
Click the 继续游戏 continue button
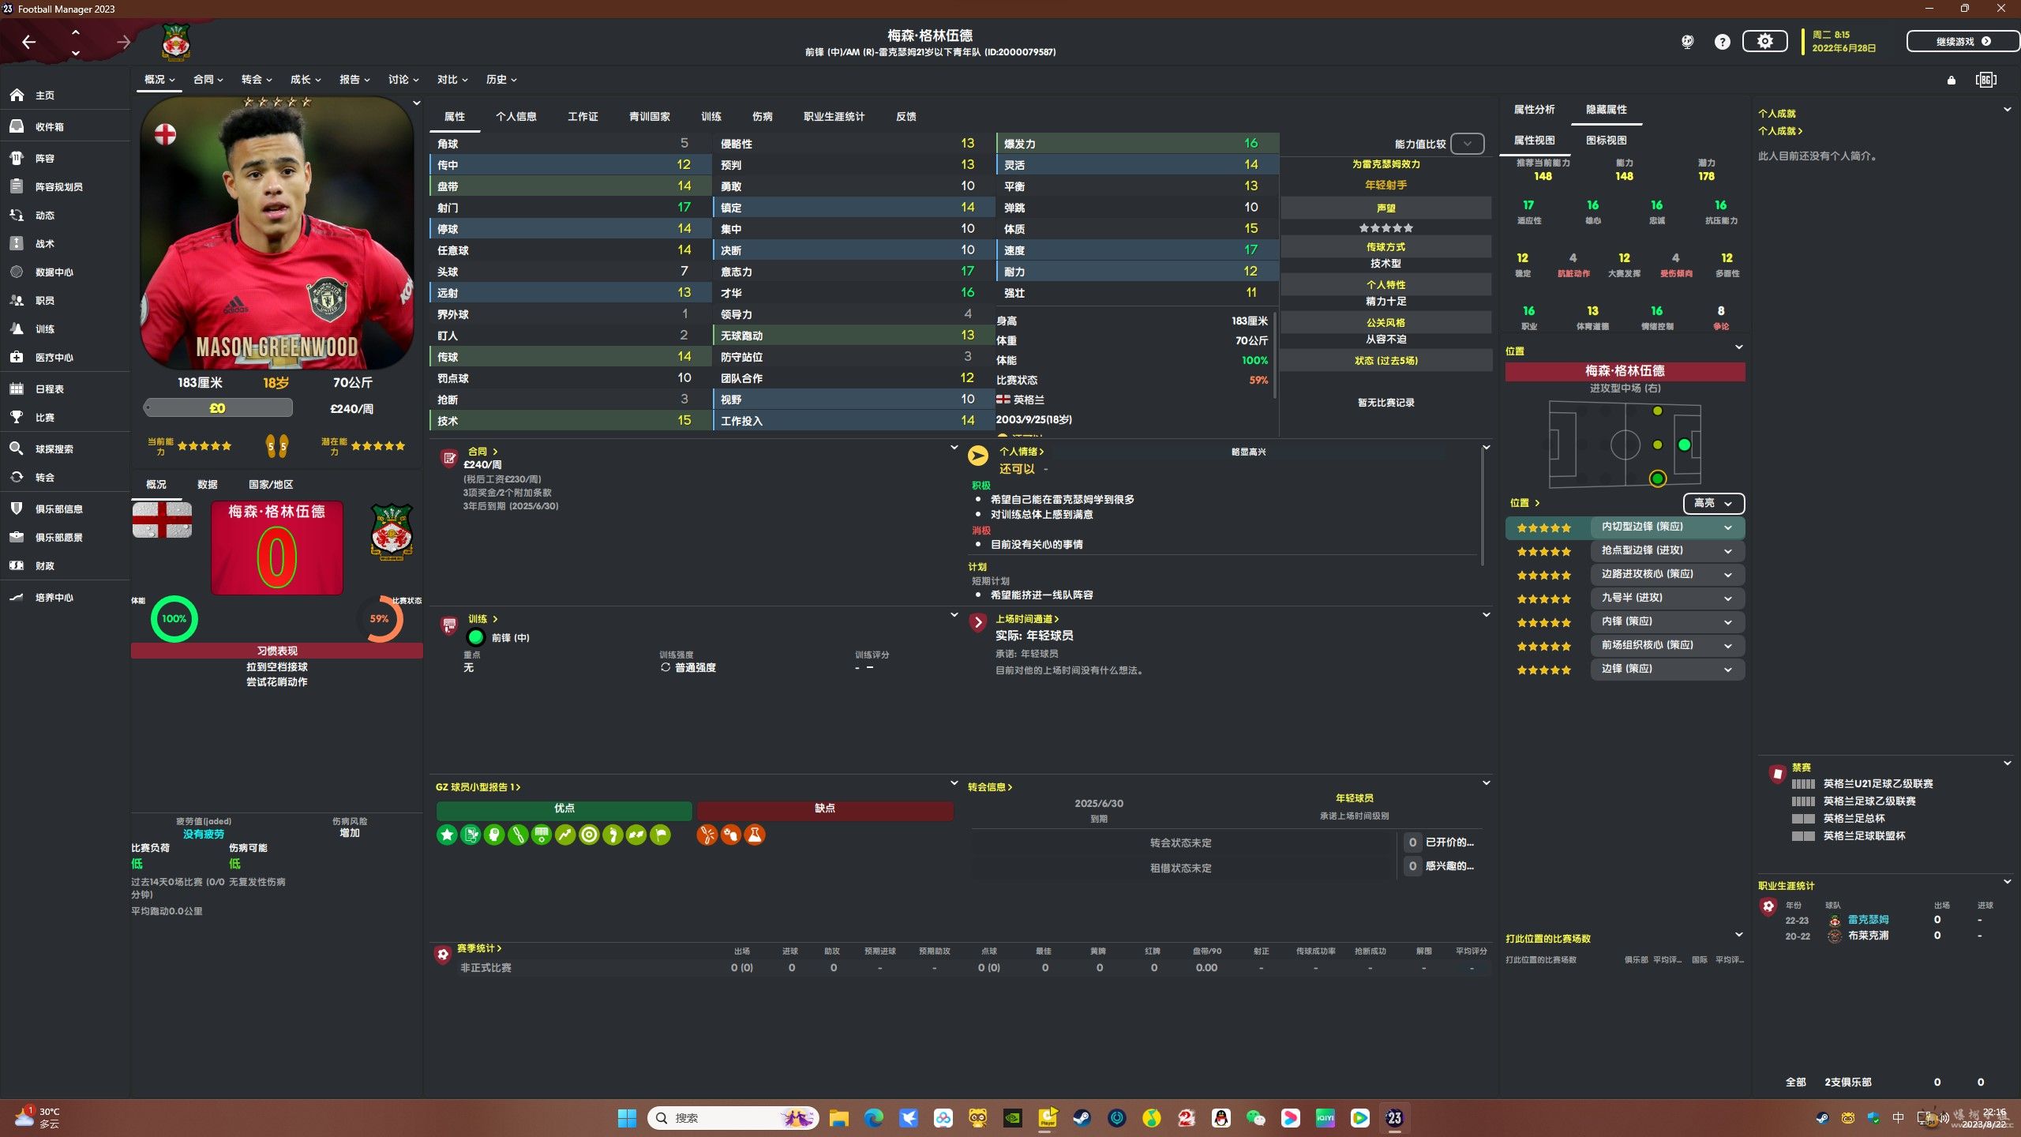pos(1963,41)
